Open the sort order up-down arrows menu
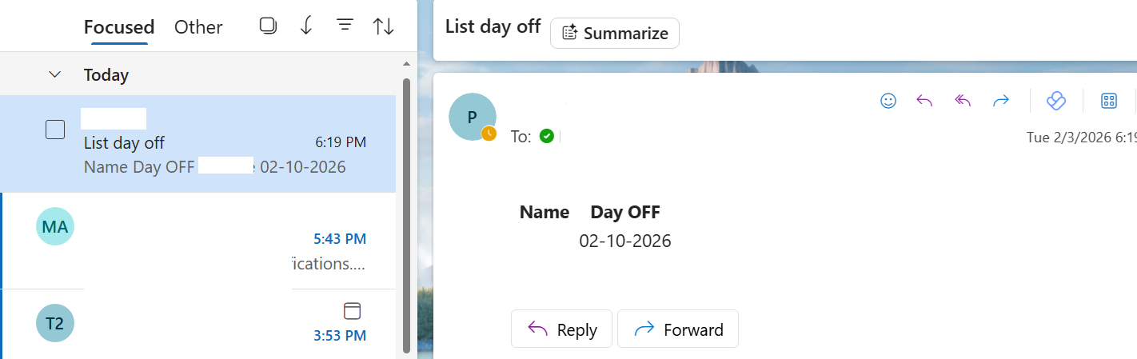Viewport: 1137px width, 359px height. click(384, 26)
